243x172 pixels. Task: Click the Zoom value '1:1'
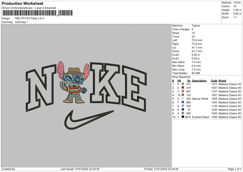(x=235, y=17)
